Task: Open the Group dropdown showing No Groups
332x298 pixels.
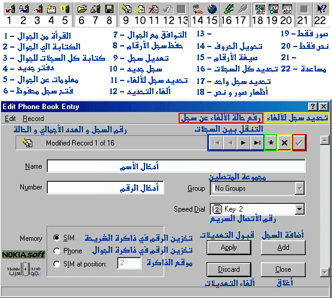Action: tap(300, 188)
